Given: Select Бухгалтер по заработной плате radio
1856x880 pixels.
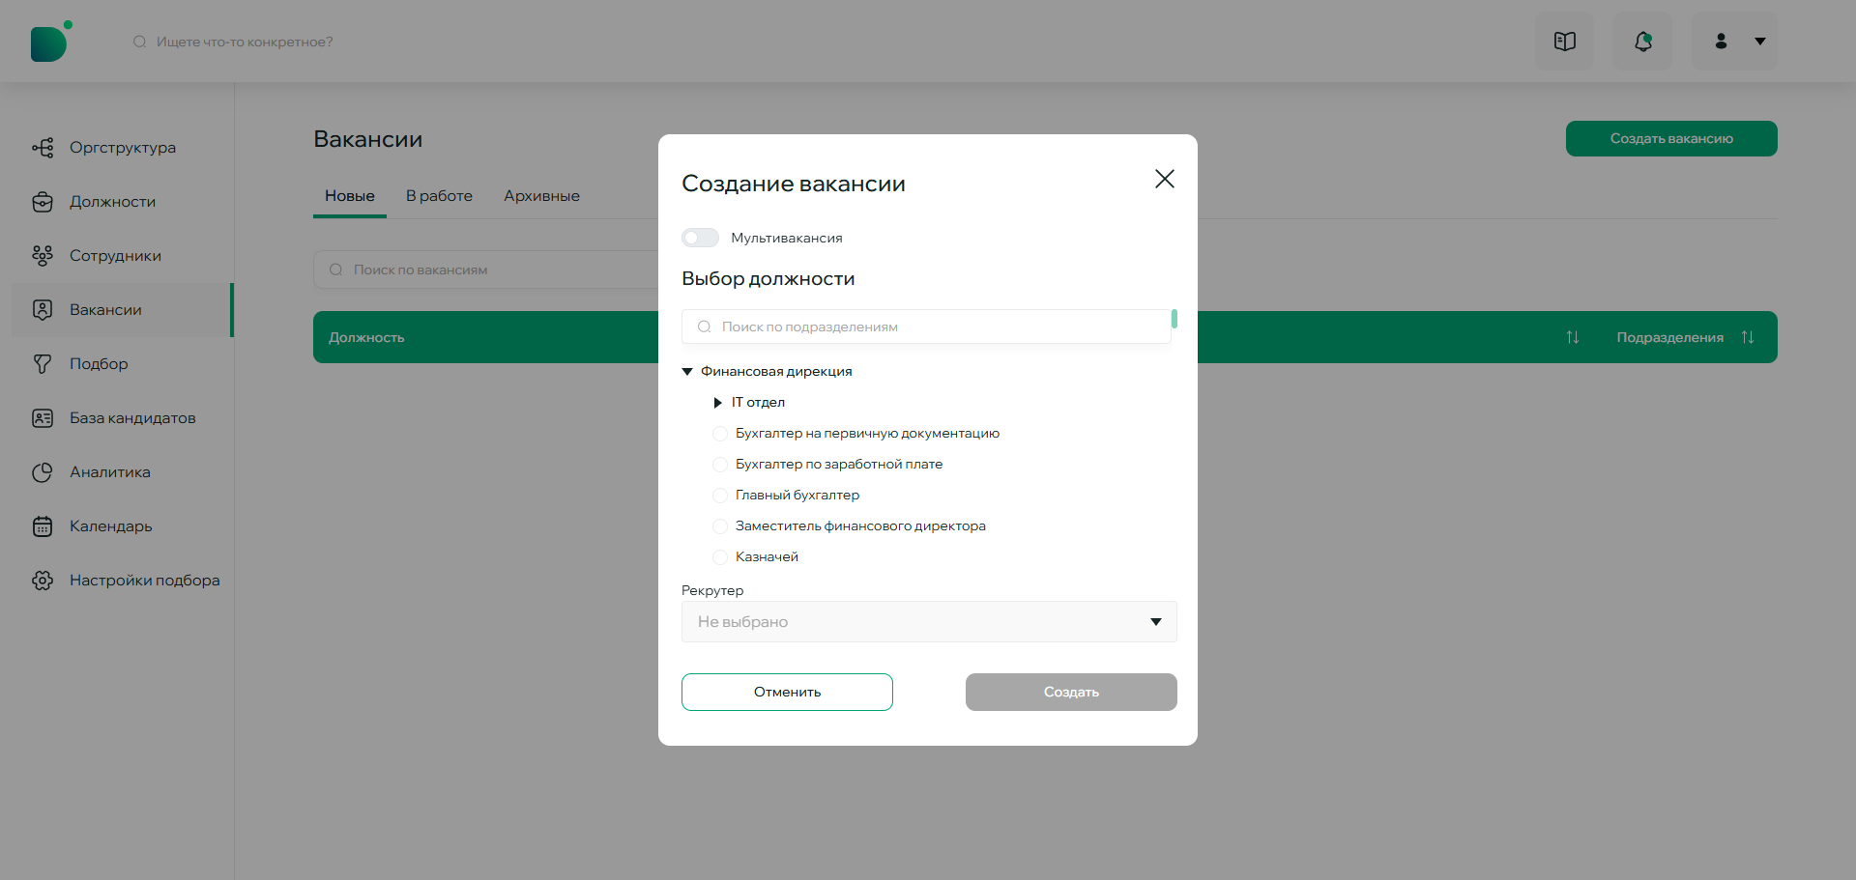Looking at the screenshot, I should point(720,465).
